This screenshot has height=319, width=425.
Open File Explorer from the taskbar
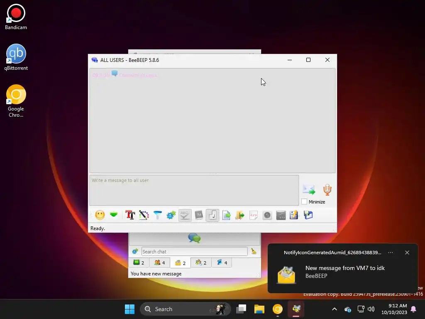point(259,309)
